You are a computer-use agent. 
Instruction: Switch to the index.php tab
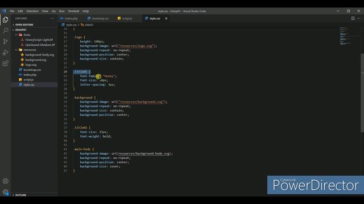71,18
